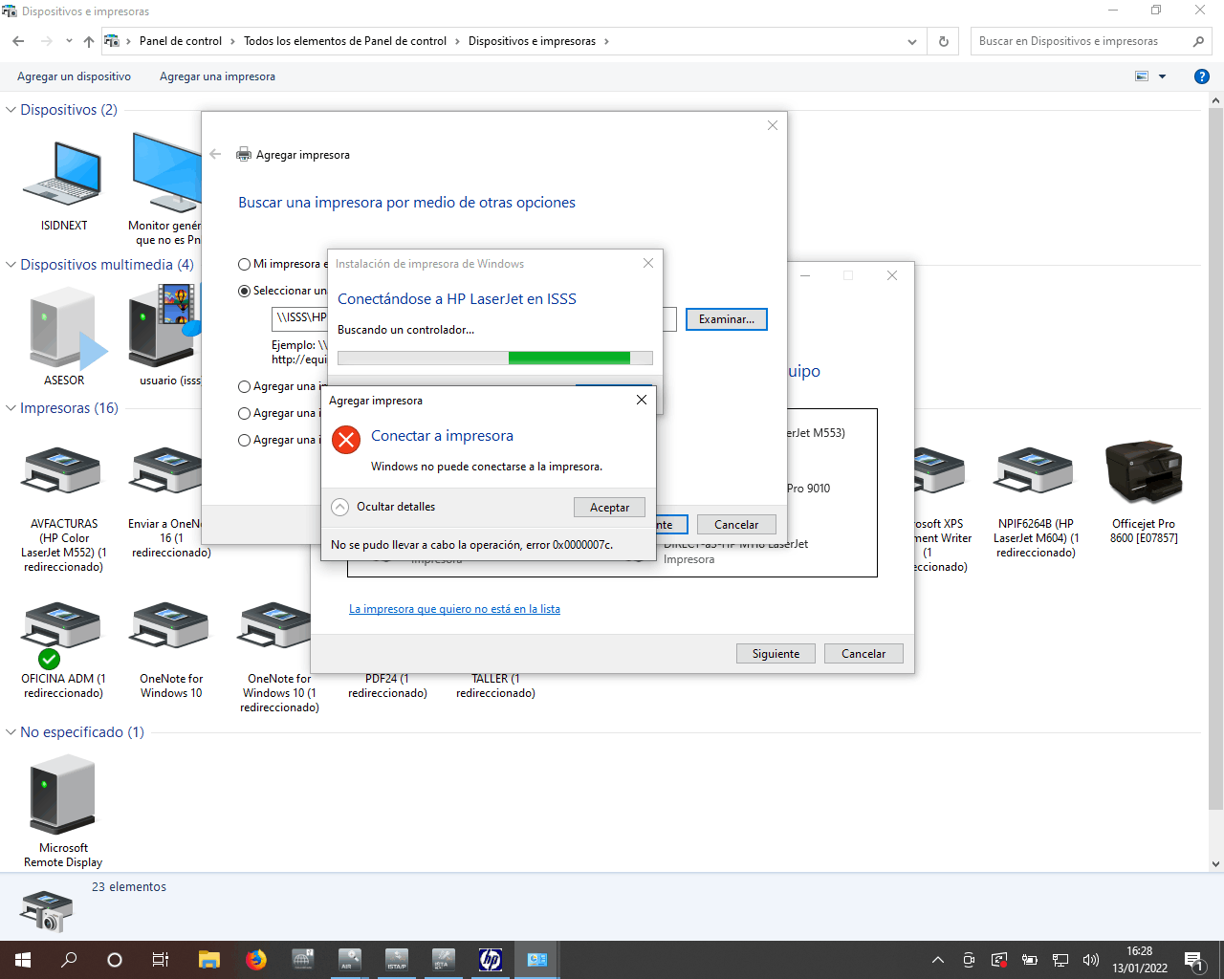
Task: Choose fourth Agregar una radio option
Action: [244, 413]
